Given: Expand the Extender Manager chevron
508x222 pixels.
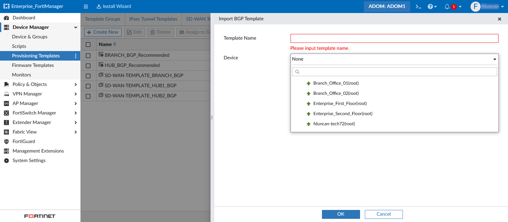Looking at the screenshot, I should (76, 122).
